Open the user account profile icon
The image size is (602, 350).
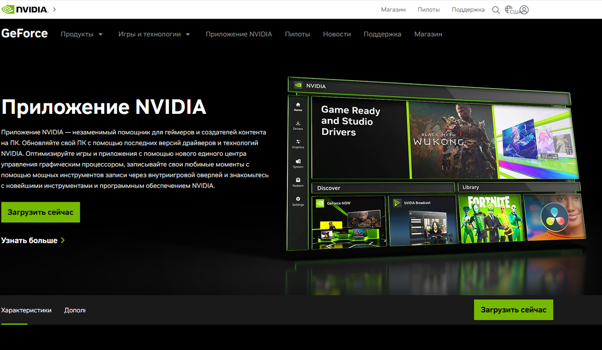[x=524, y=10]
